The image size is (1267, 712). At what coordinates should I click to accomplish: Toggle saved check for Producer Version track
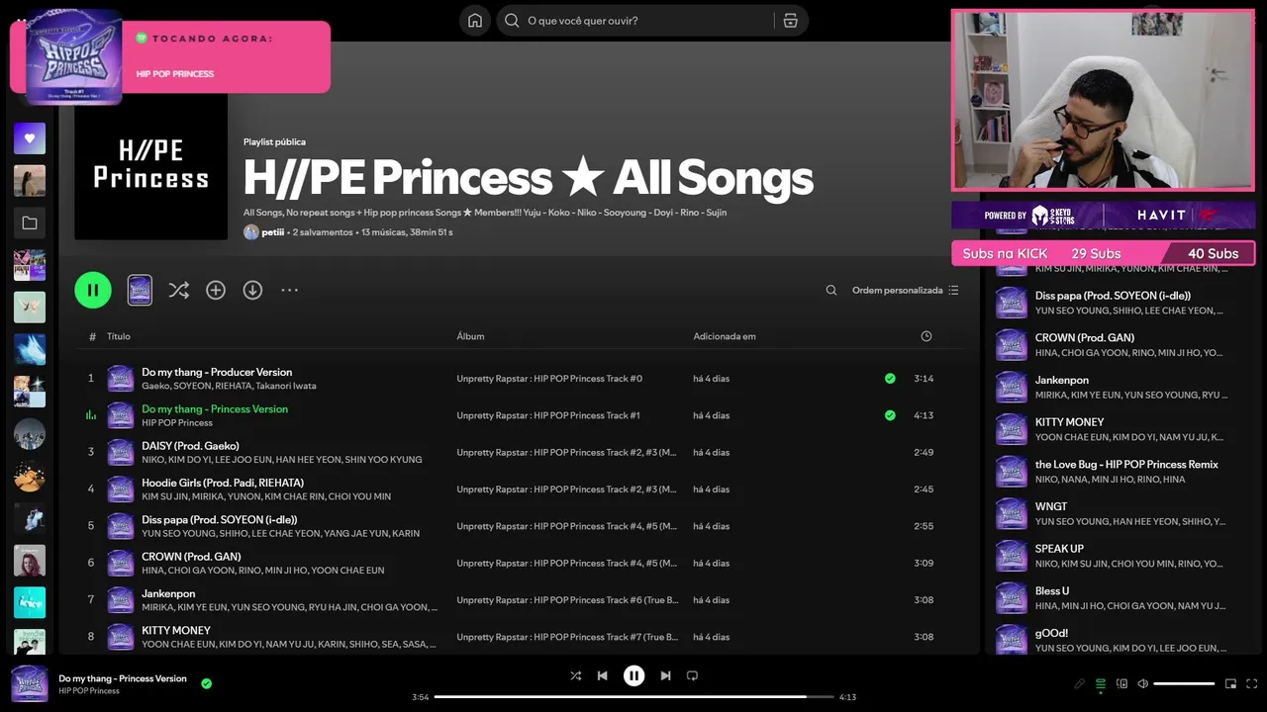(x=890, y=379)
